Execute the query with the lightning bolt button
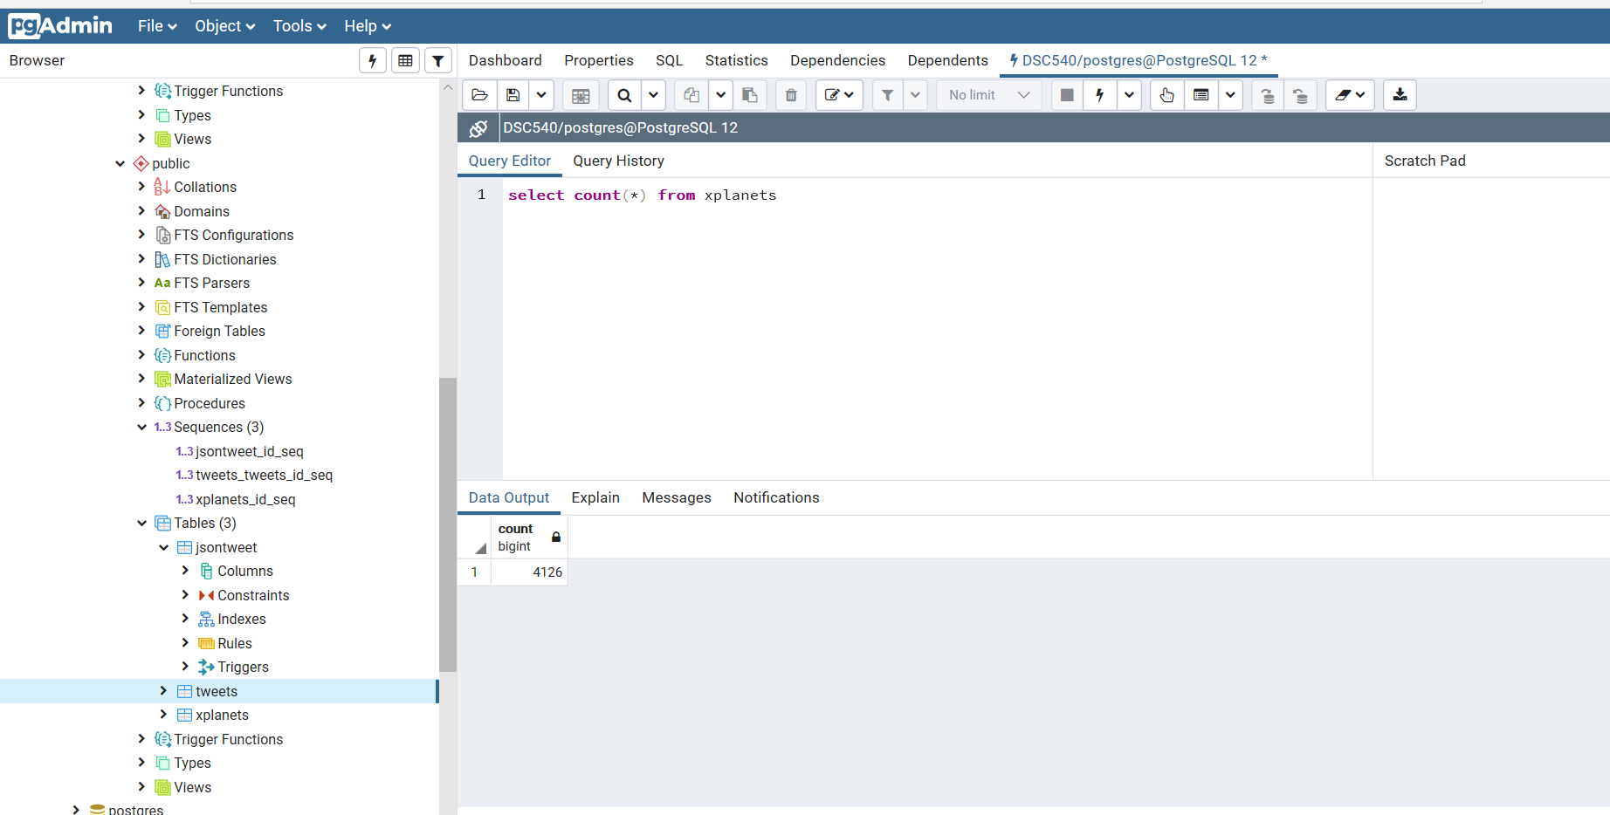This screenshot has height=815, width=1610. [1099, 95]
